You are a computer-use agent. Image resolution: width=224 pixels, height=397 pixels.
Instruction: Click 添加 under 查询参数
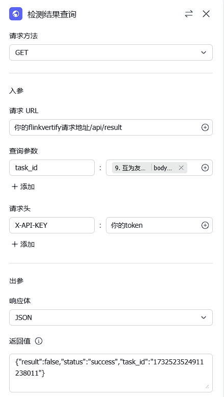pos(23,187)
